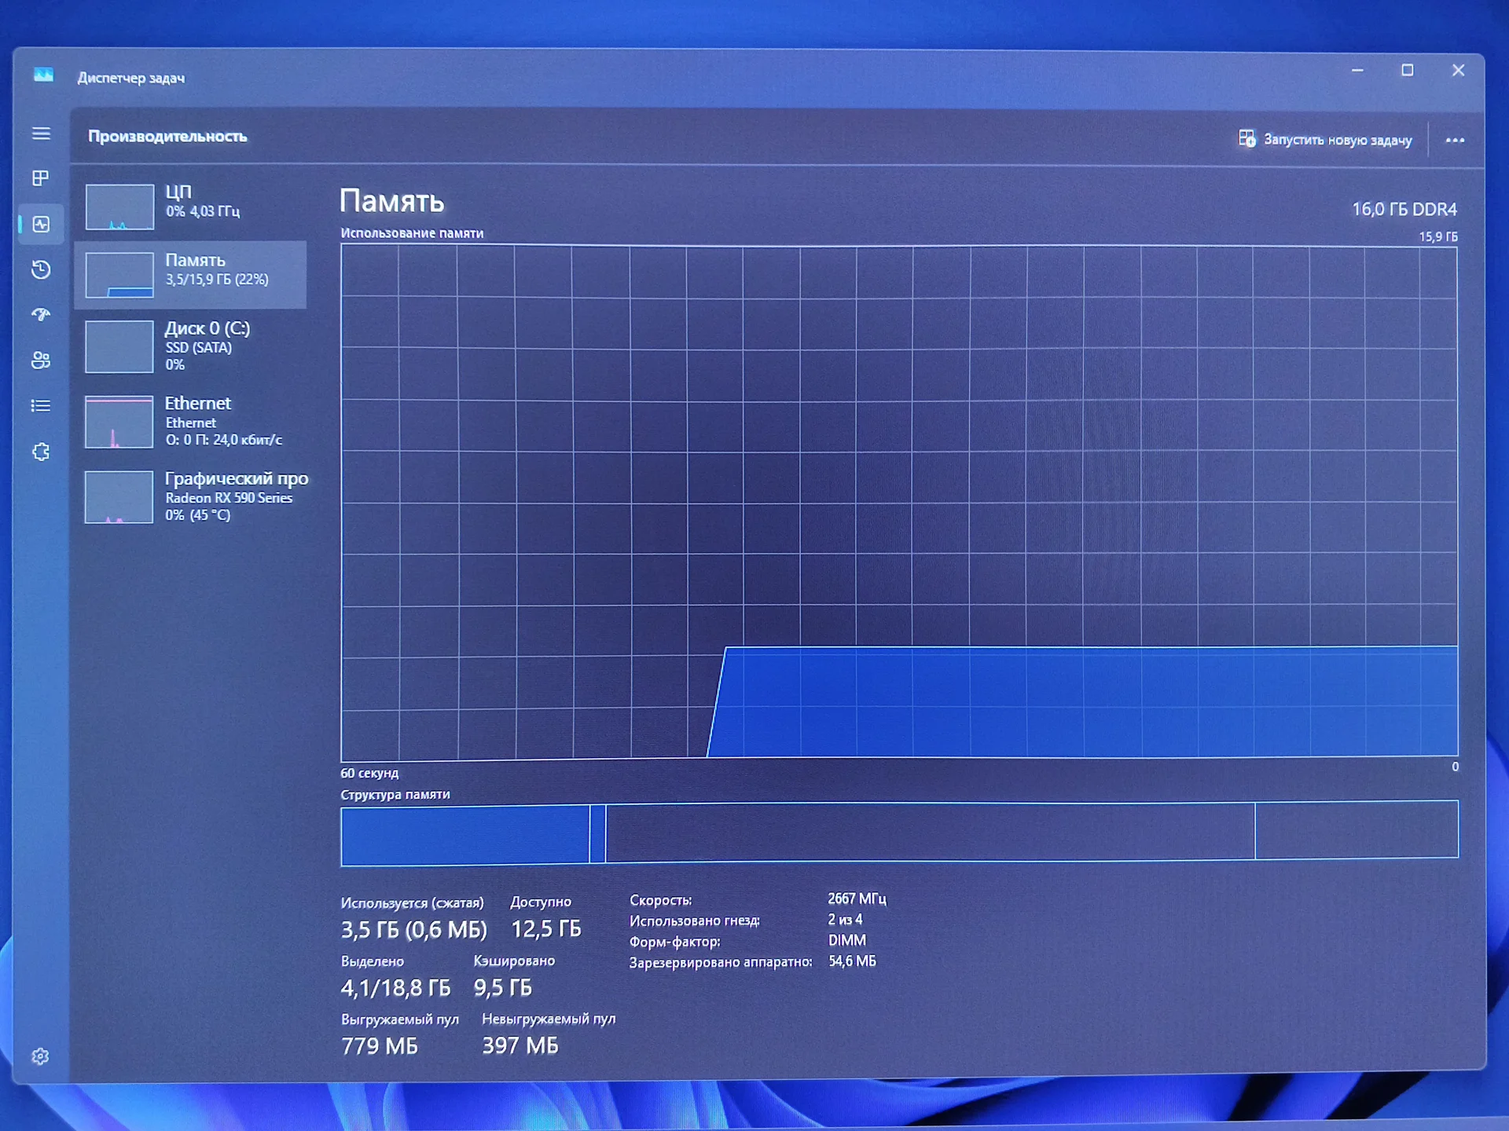Click the in-use segment of memory composition bar
Screen dimensions: 1509x1131
[465, 835]
